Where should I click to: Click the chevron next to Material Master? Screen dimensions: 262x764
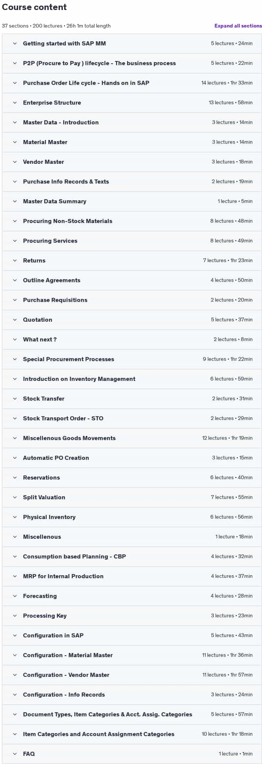pos(15,142)
